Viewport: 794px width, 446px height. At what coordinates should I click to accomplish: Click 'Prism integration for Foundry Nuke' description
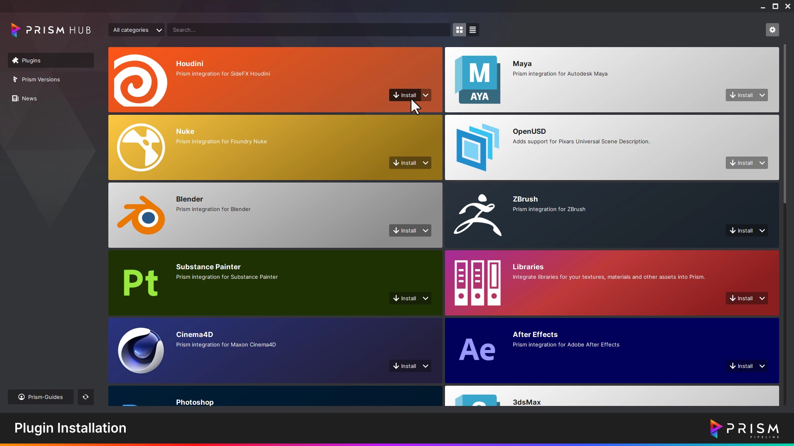pyautogui.click(x=221, y=141)
